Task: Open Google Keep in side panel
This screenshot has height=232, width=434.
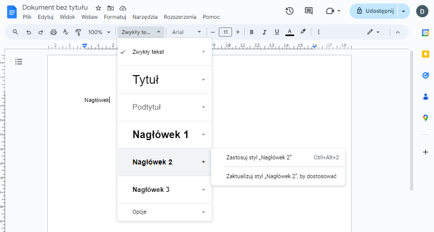Action: coord(425,54)
